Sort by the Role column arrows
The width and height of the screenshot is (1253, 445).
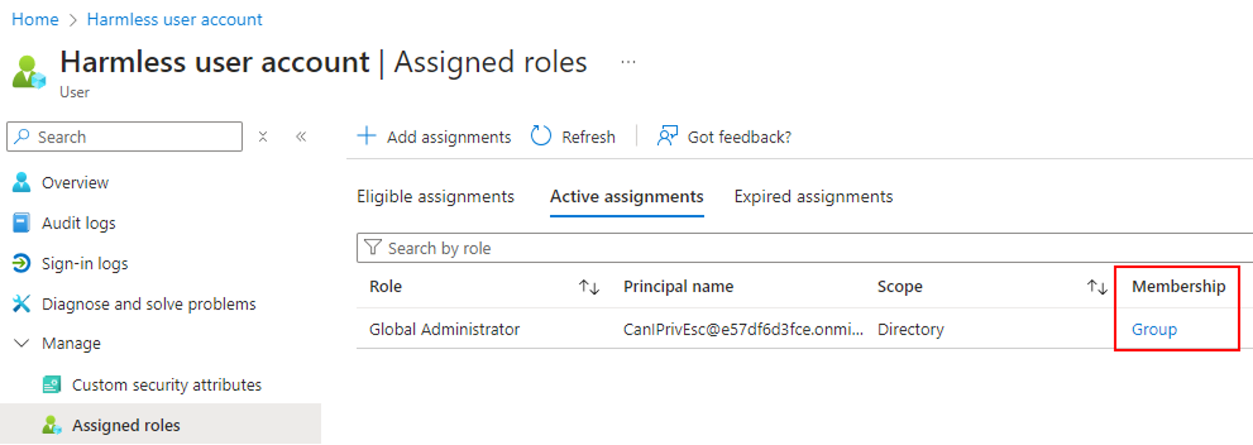click(588, 287)
